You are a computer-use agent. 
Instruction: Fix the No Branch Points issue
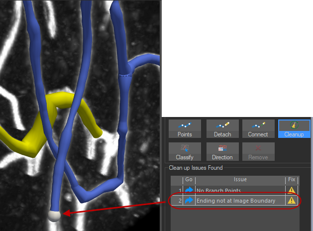point(292,190)
